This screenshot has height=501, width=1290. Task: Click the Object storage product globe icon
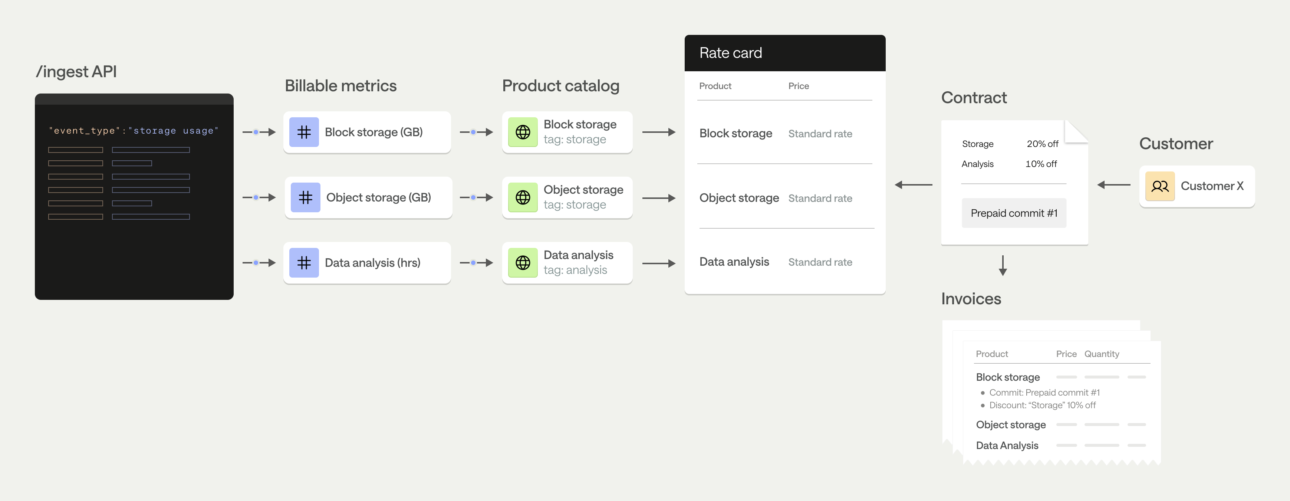523,197
